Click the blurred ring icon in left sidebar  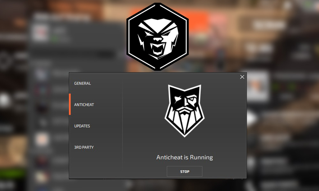coord(4,61)
